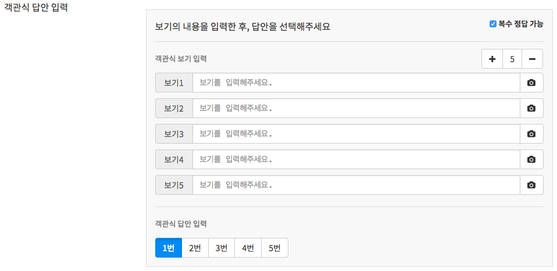Click the option count number 5
557x271 pixels.
512,59
